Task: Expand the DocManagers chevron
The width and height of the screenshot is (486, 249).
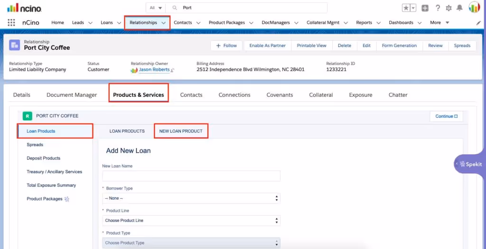Action: coord(296,23)
